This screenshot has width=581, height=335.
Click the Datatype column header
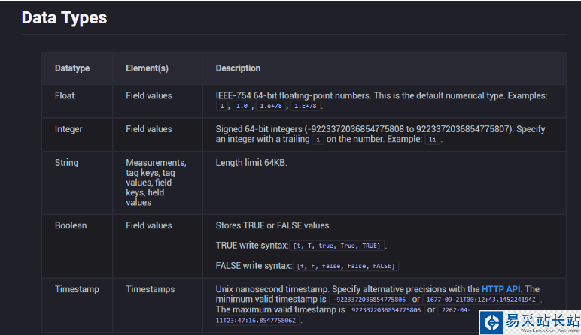72,68
